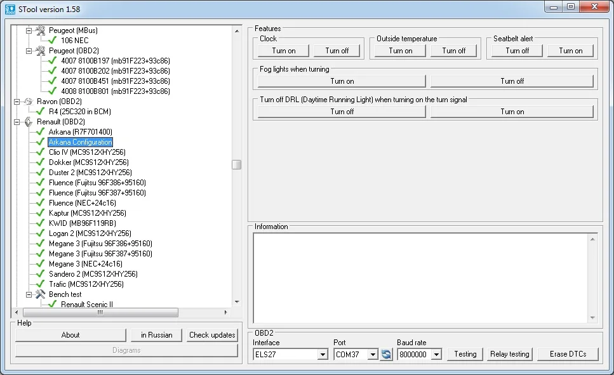Click the vehicle tree vertical scrollbar thumb

click(x=236, y=164)
